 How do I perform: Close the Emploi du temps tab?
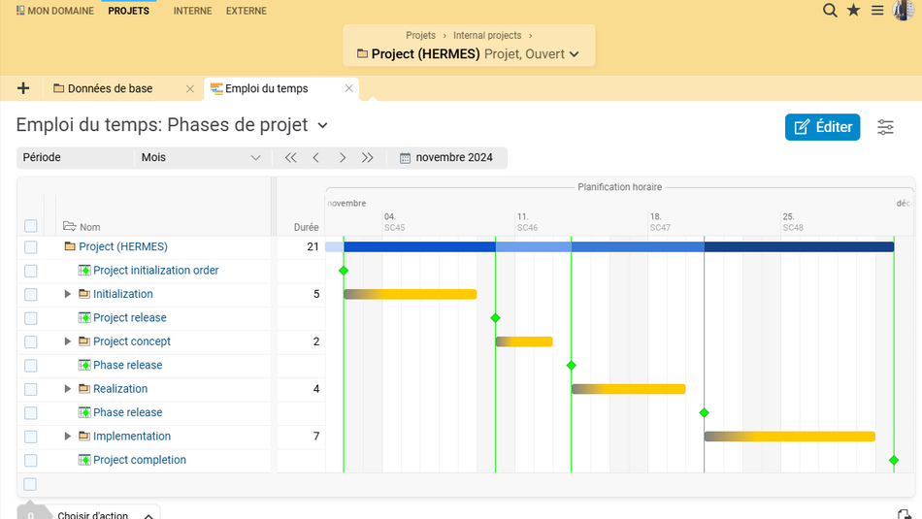click(348, 88)
